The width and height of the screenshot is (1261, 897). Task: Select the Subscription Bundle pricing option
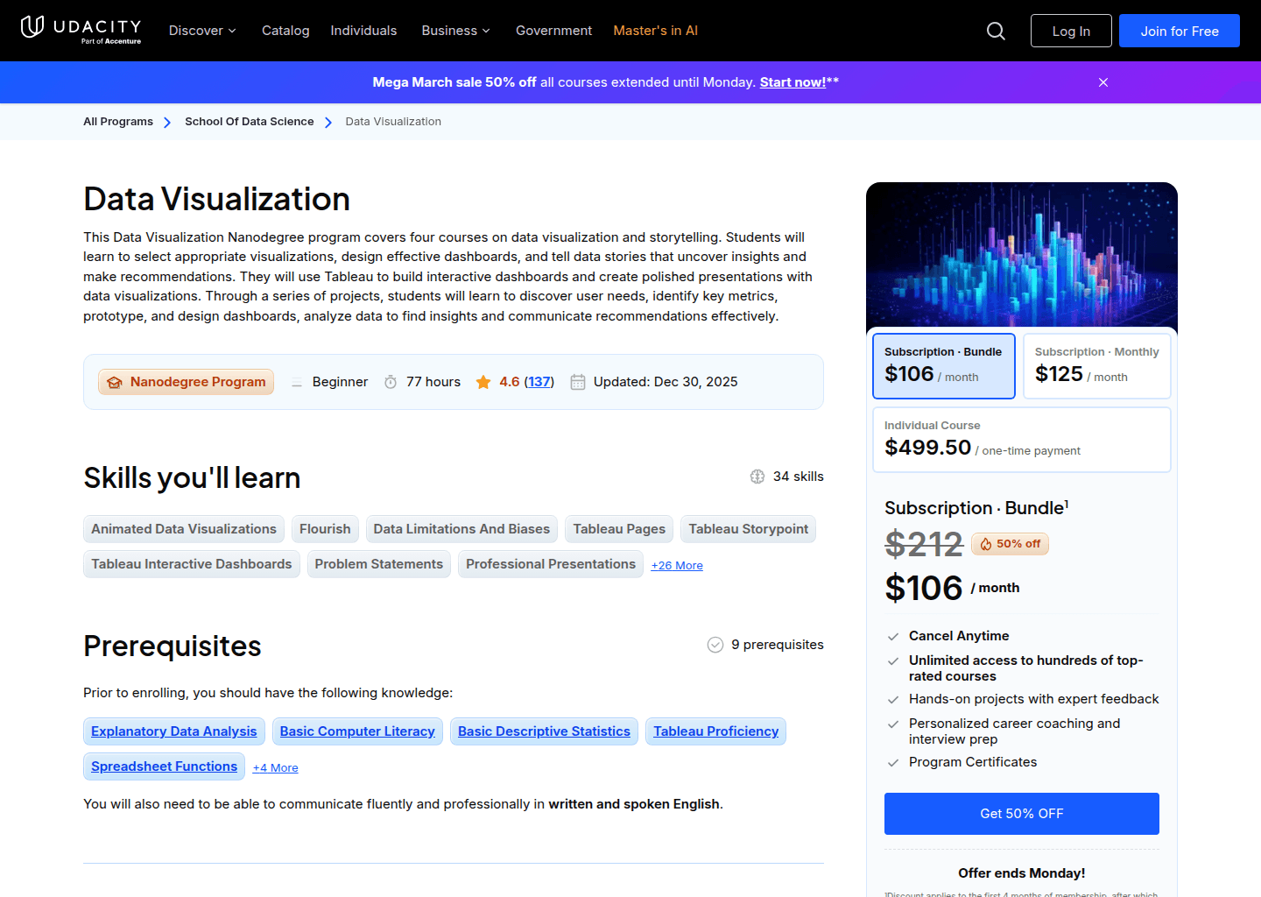click(943, 365)
